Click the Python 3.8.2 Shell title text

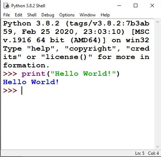pos(28,6)
